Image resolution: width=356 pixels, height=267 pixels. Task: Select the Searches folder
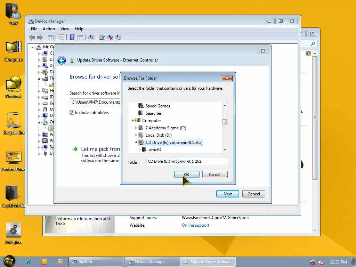pyautogui.click(x=153, y=113)
